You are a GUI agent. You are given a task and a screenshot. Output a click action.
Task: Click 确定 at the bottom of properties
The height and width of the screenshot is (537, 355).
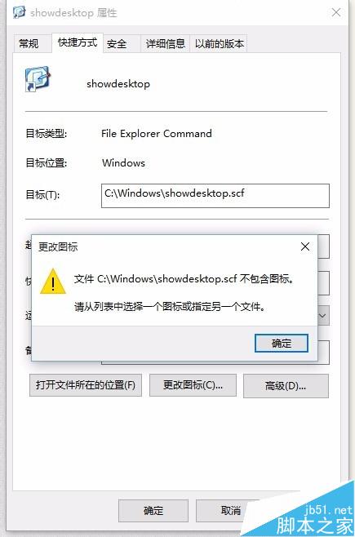[x=153, y=510]
